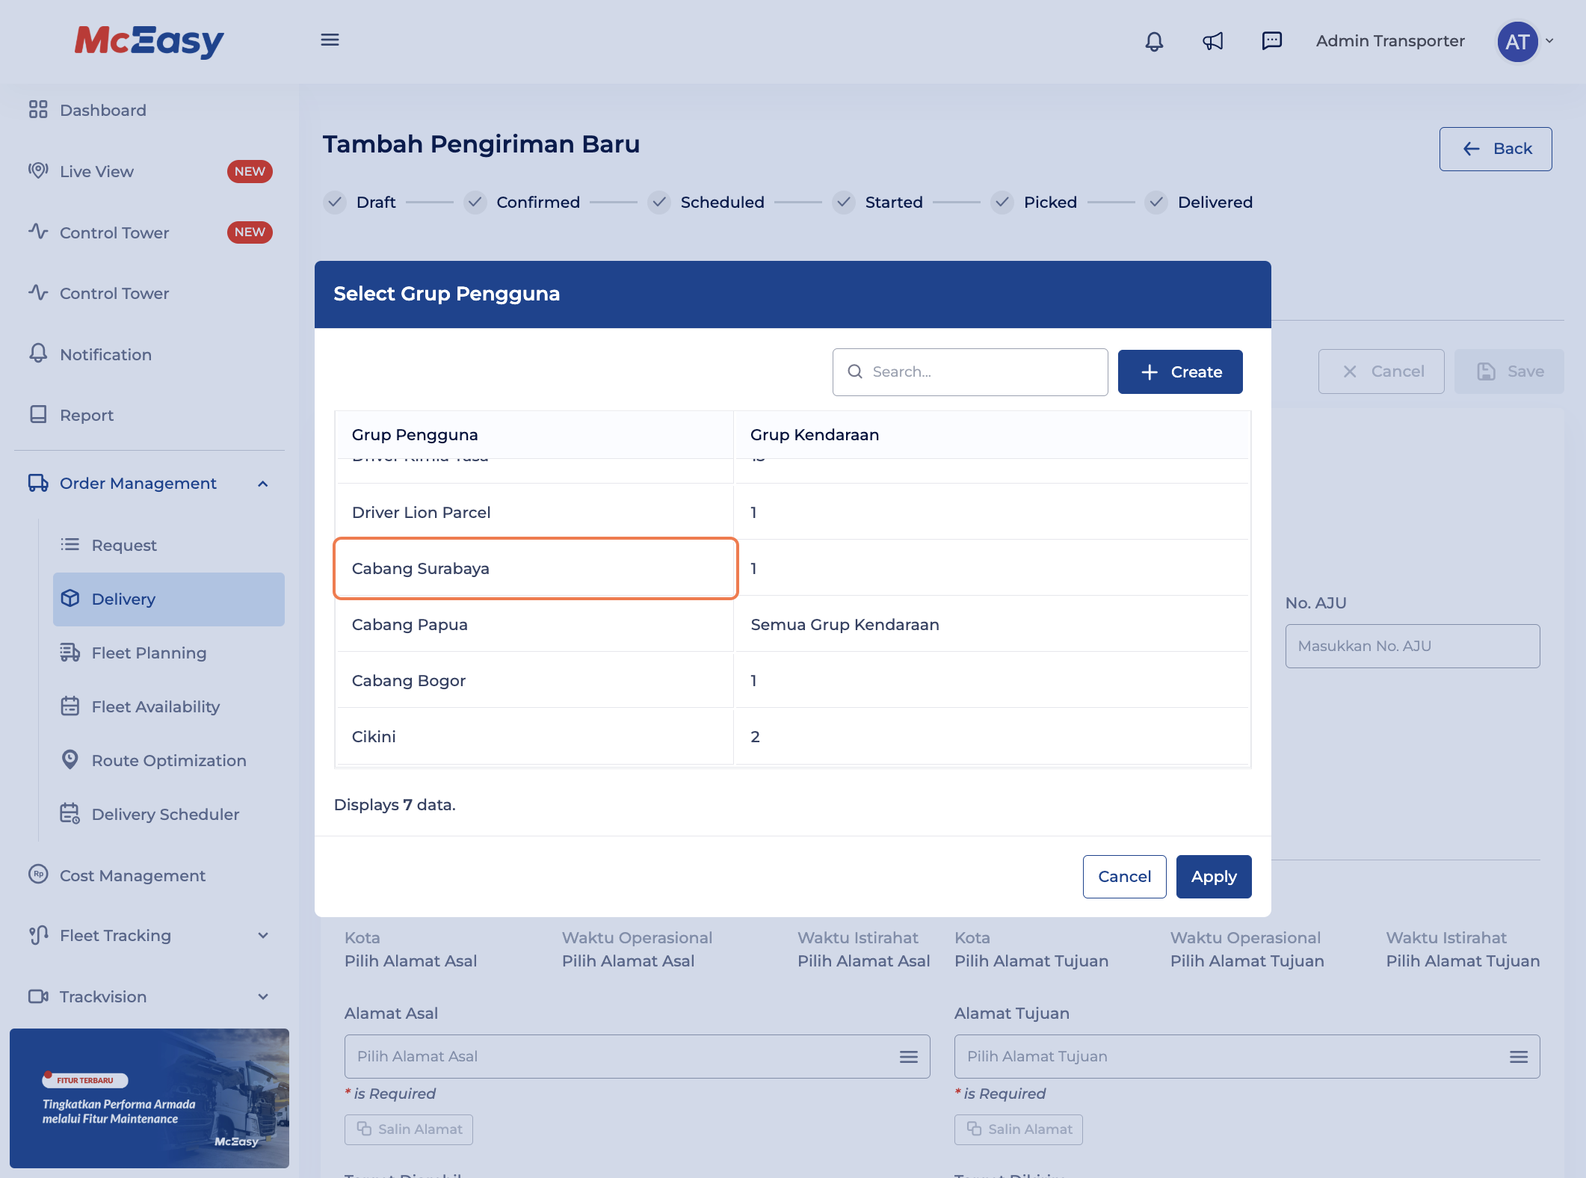Image resolution: width=1586 pixels, height=1178 pixels.
Task: Go to Delivery Scheduler menu item
Action: point(165,814)
